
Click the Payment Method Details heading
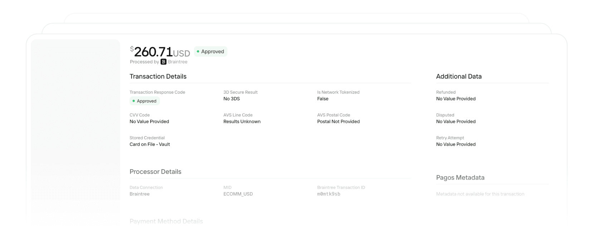point(166,221)
